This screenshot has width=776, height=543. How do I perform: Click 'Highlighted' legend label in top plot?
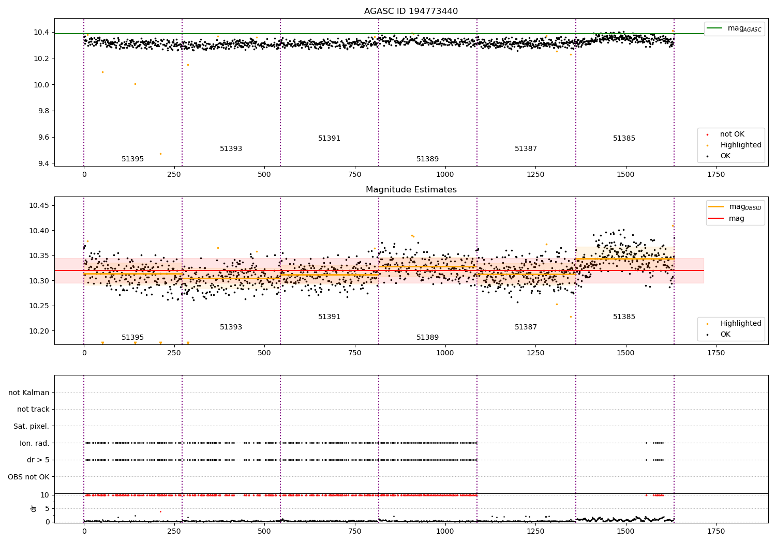(x=741, y=145)
